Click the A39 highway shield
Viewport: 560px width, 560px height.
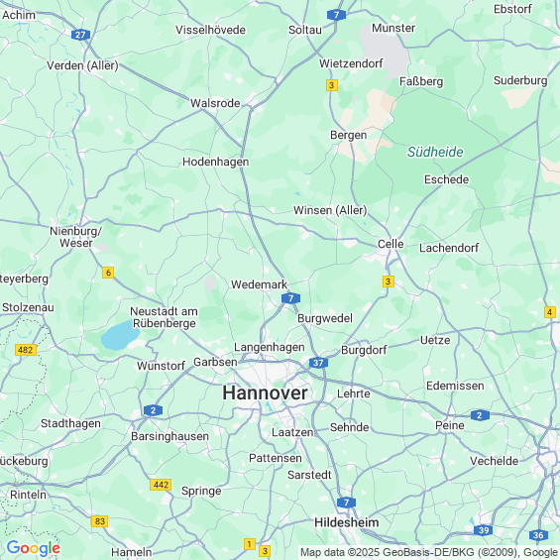(x=484, y=530)
